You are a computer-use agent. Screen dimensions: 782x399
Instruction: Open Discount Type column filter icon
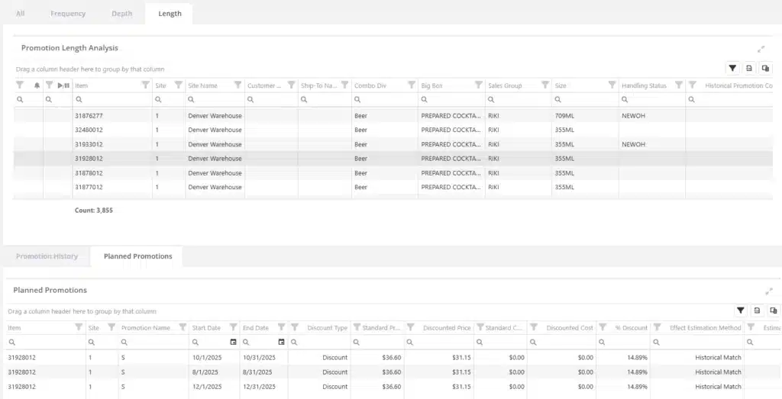pyautogui.click(x=295, y=327)
